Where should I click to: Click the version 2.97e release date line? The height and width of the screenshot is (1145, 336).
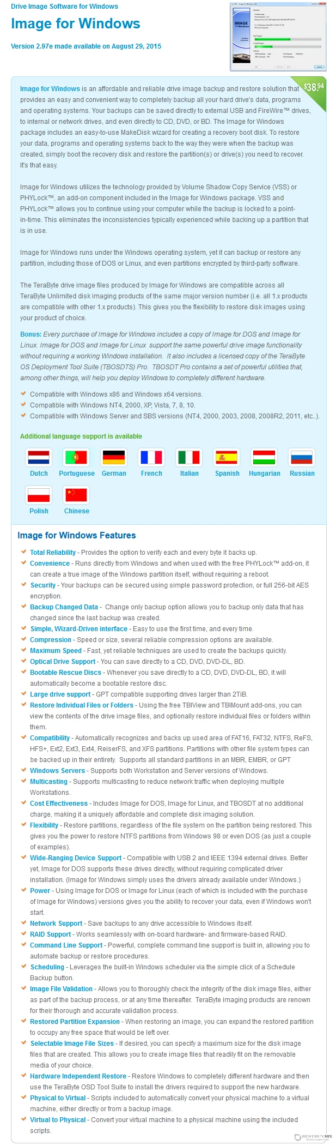(86, 46)
